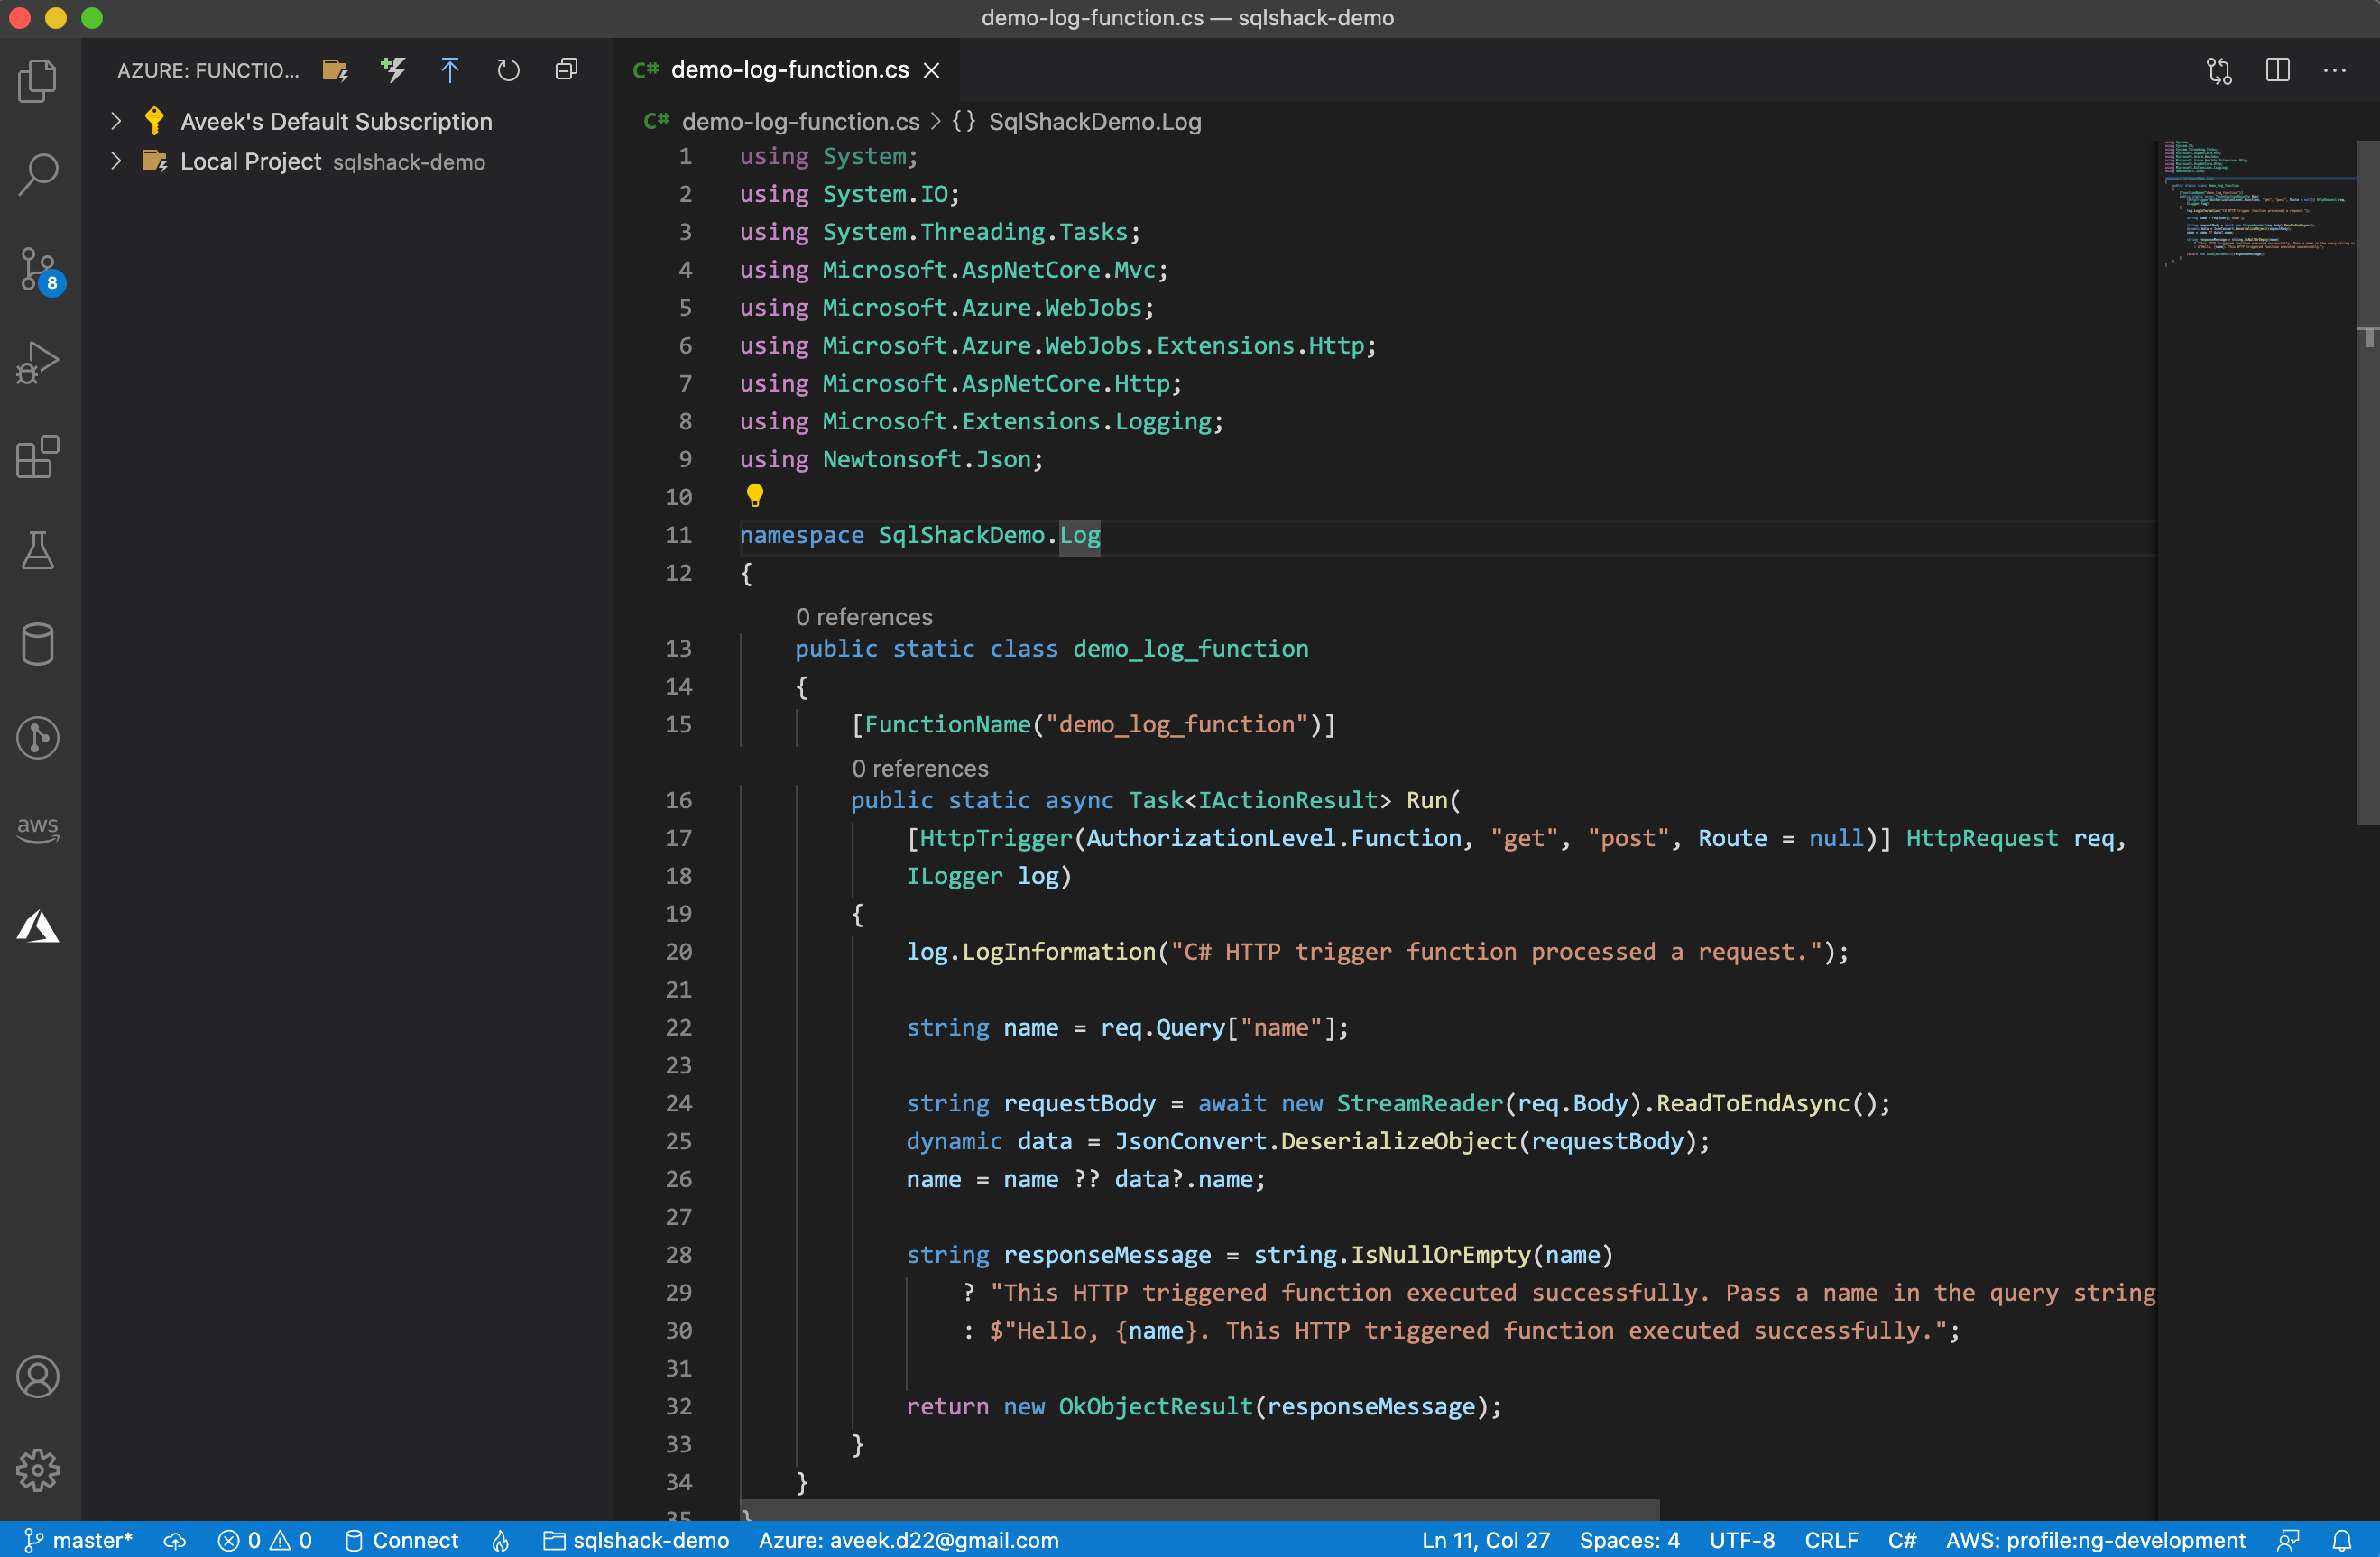Open the editor More Actions ellipsis menu

(2334, 70)
